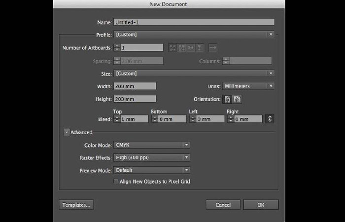
Task: Click the right-to-left layout arrow icon
Action: 212,48
